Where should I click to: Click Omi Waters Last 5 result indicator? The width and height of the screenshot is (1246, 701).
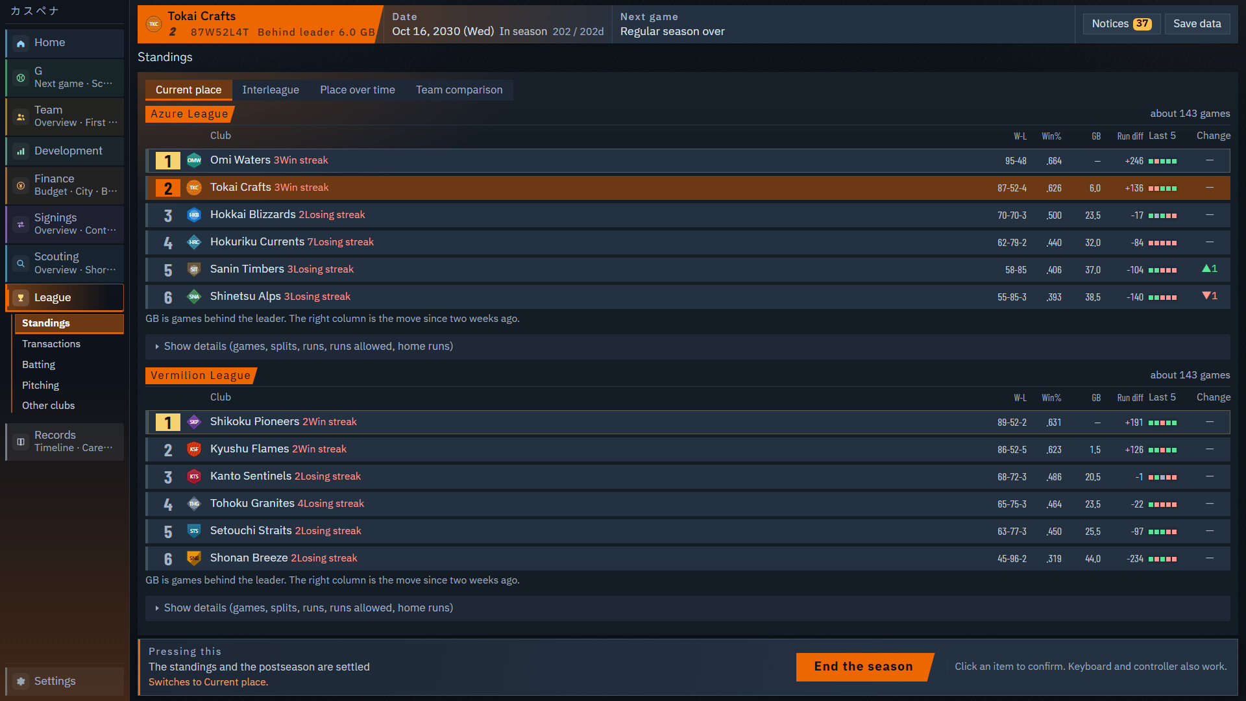pos(1162,161)
